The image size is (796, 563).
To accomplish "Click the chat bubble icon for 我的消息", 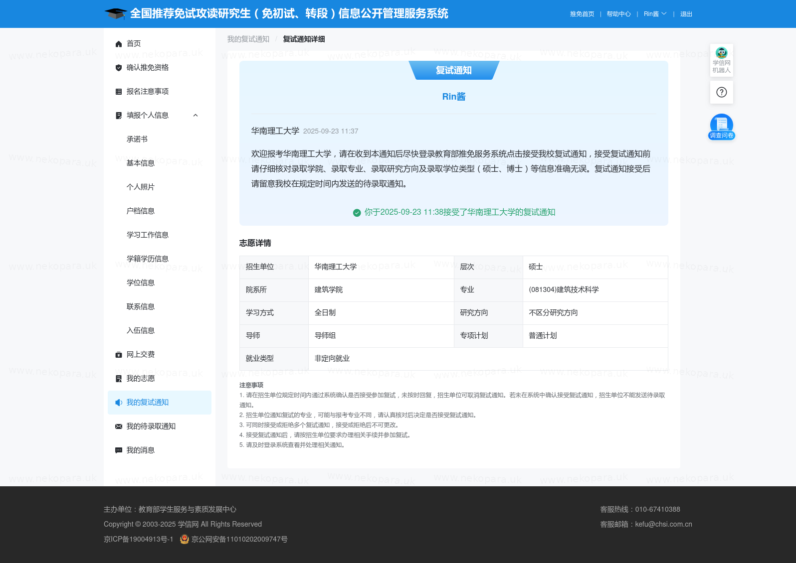I will point(119,450).
